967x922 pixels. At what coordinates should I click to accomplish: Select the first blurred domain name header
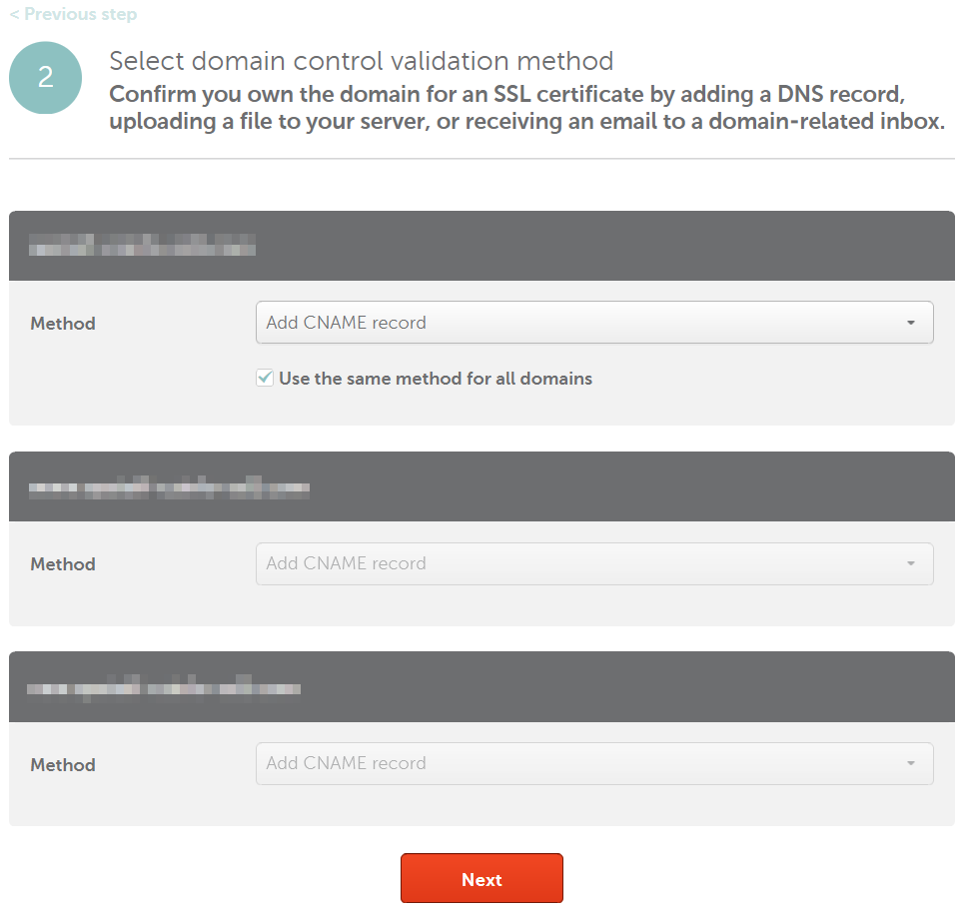pyautogui.click(x=143, y=245)
